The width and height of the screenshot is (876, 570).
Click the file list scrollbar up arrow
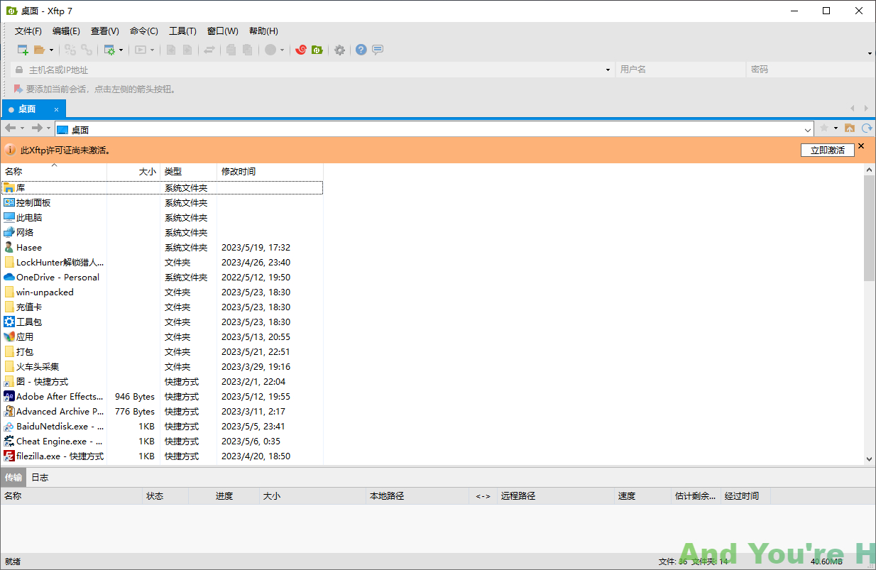point(870,170)
